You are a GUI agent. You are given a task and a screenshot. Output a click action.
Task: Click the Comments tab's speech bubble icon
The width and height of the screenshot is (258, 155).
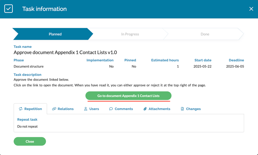pyautogui.click(x=111, y=109)
